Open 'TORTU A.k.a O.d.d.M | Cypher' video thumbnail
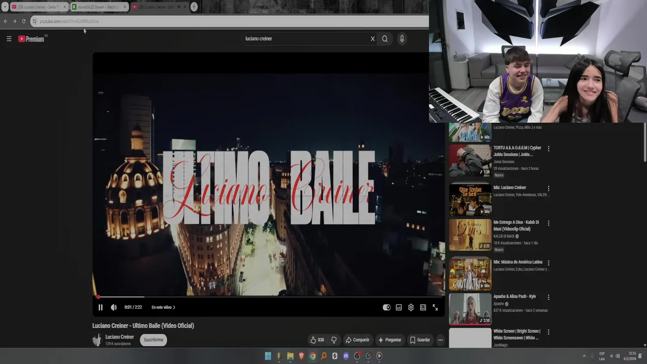 point(470,160)
